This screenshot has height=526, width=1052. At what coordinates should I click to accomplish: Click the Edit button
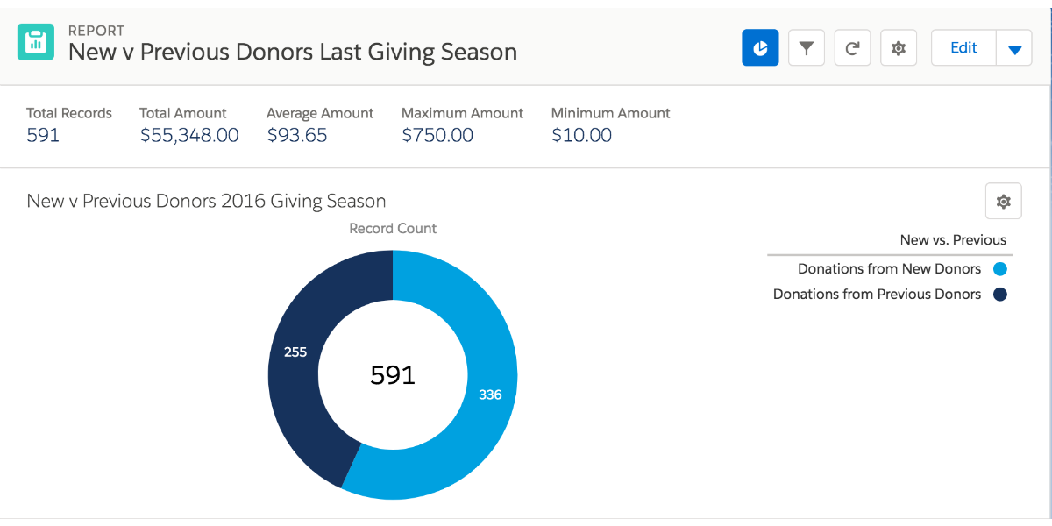963,47
